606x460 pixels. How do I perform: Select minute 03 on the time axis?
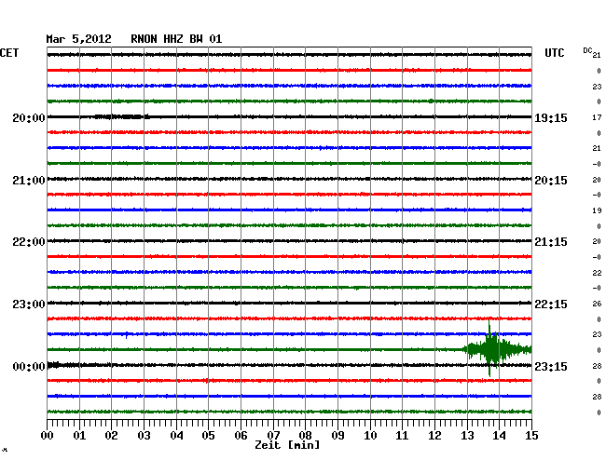pos(144,435)
